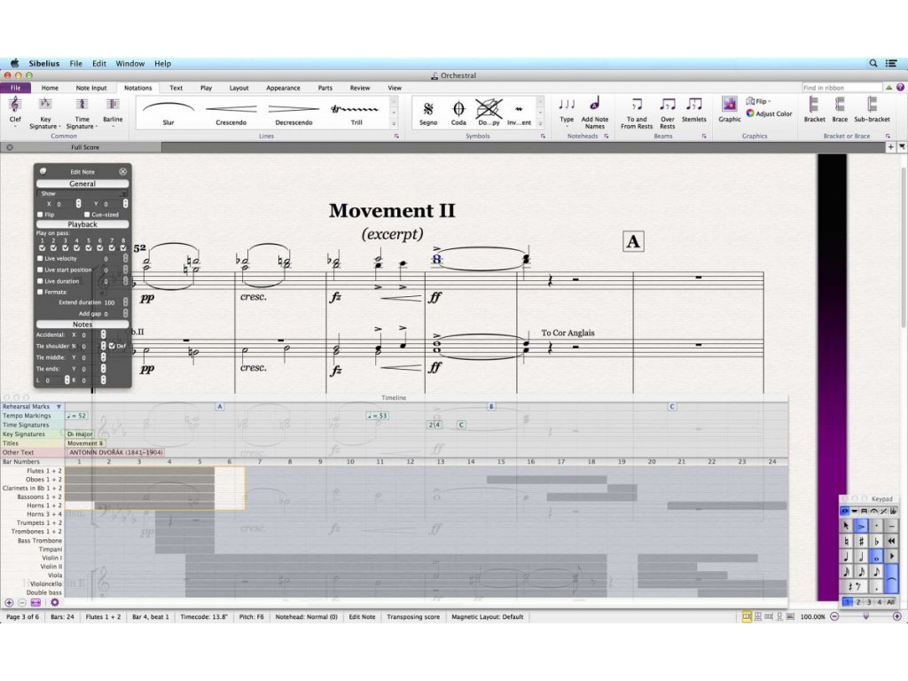
Task: Jump to rehearsal mark B in Timeline
Action: [491, 406]
